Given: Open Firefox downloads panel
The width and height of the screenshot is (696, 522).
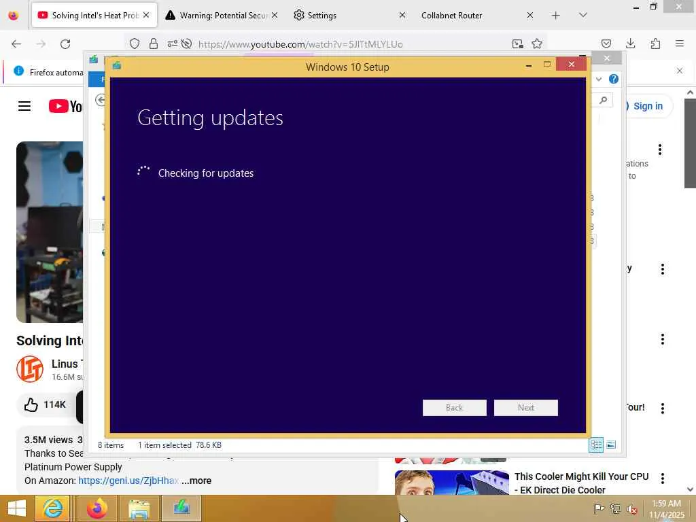Looking at the screenshot, I should tap(630, 44).
